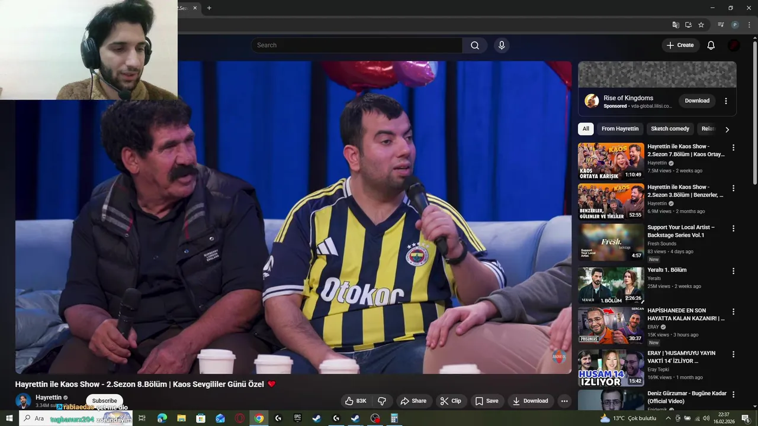This screenshot has height=426, width=758.
Task: Click the main video player
Action: 293,217
